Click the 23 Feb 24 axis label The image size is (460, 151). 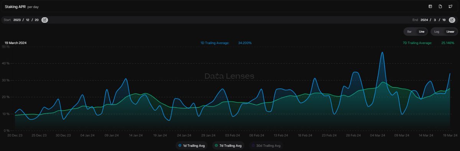[329, 135]
